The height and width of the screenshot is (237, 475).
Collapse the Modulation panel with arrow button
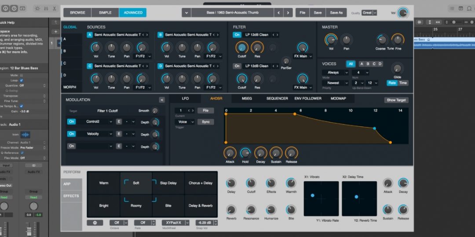click(x=162, y=100)
